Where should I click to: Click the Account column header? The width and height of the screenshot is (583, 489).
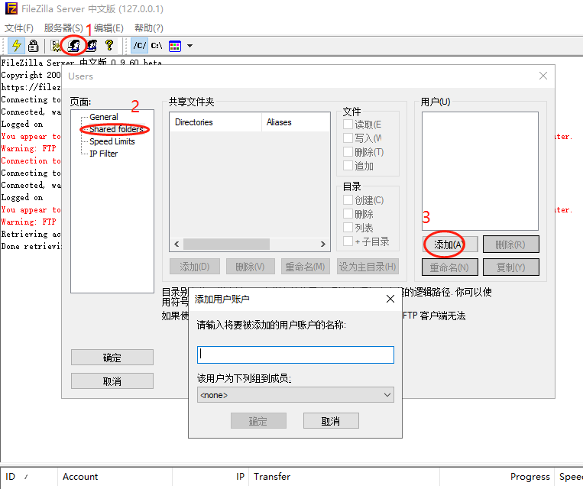115,477
